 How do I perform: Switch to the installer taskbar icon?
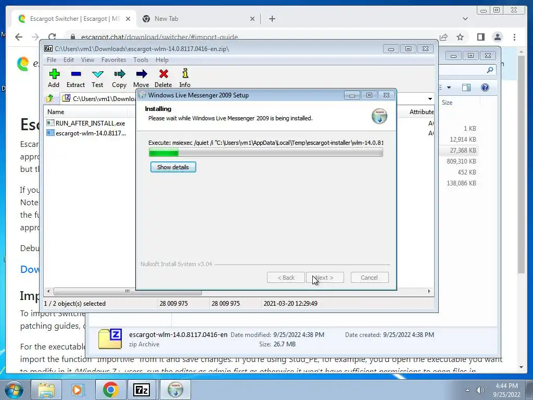click(x=175, y=390)
